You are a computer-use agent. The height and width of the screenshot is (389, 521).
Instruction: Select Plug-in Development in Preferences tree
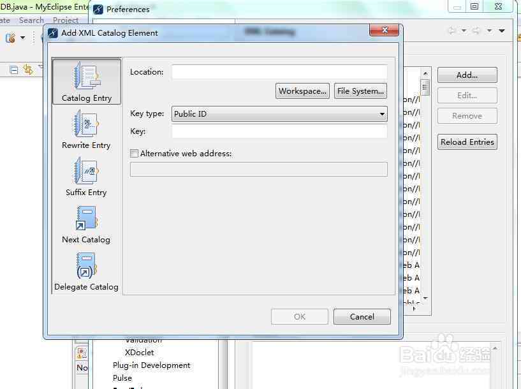tap(152, 365)
